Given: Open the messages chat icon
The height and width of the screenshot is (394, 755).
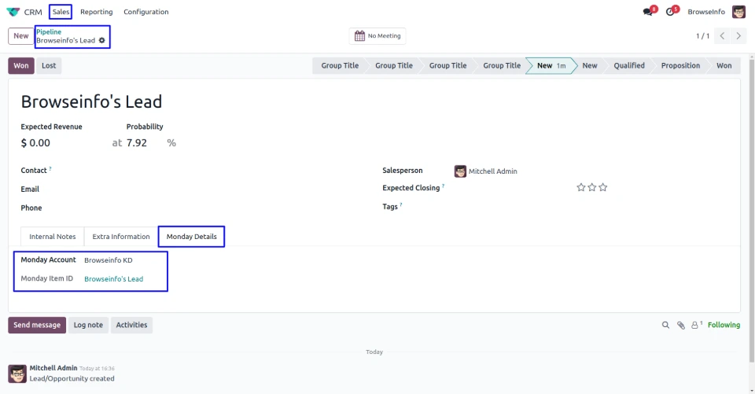Looking at the screenshot, I should [648, 12].
